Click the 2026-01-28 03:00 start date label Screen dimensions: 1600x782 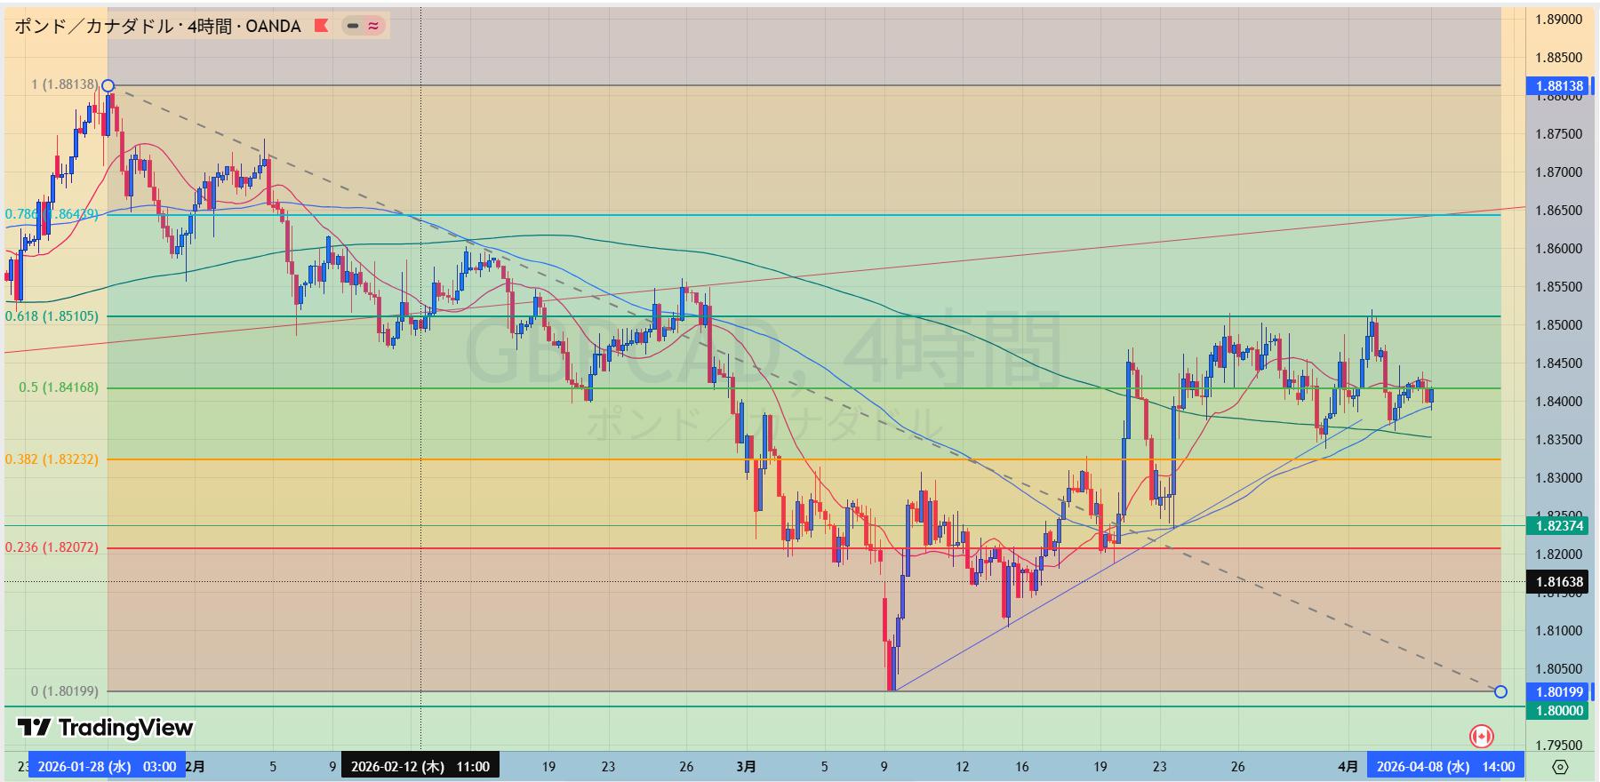(x=107, y=766)
